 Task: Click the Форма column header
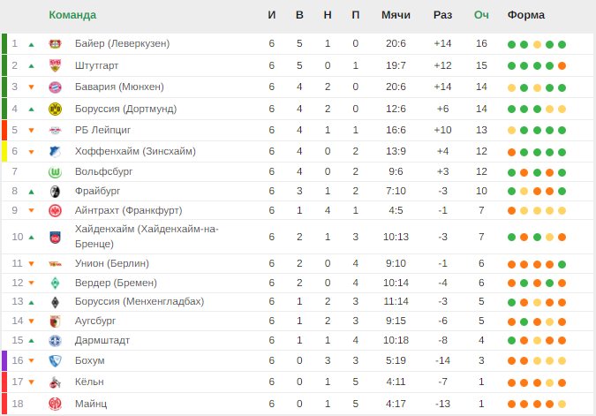coord(526,15)
